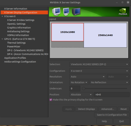Open the No Rotation dropdown

click(x=79, y=82)
